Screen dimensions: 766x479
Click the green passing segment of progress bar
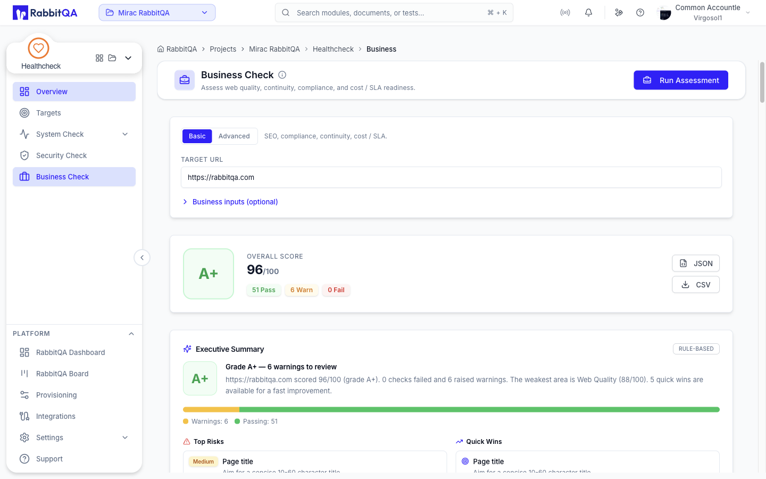(x=479, y=410)
